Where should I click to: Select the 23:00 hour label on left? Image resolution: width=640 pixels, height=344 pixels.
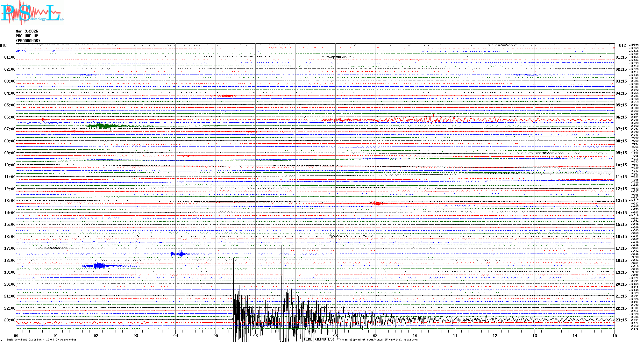coord(10,320)
